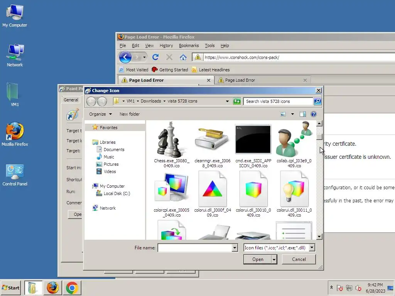Viewport: 395px width, 296px height.
Task: Open the view options dropdown arrow
Action: coord(292,114)
